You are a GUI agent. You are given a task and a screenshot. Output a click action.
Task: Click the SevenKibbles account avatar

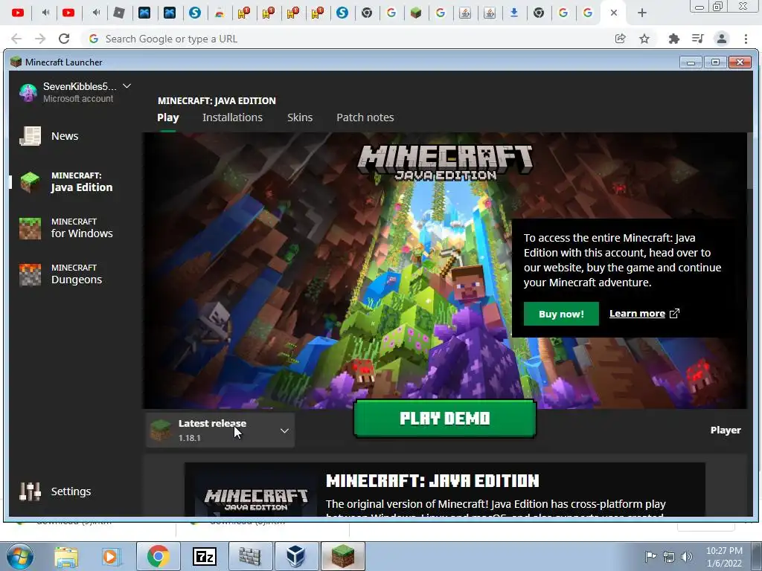(x=28, y=92)
